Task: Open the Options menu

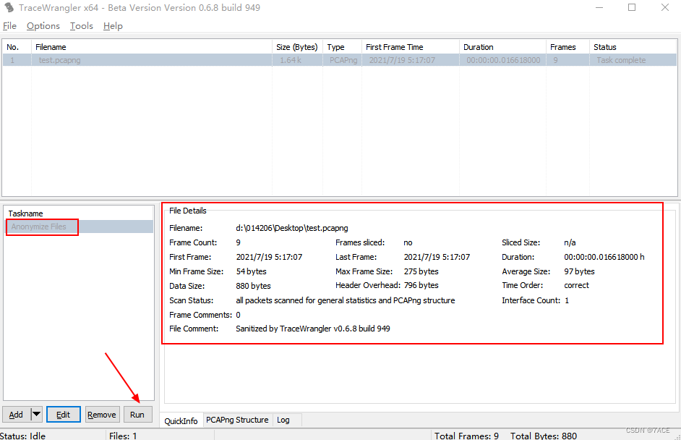Action: [43, 26]
